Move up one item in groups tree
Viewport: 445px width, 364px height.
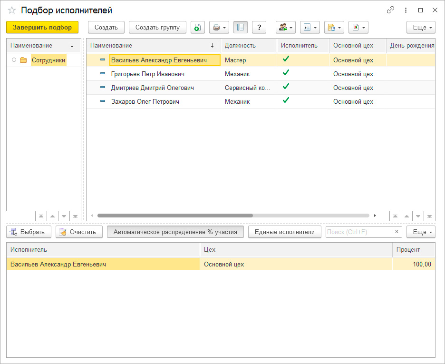pos(52,216)
